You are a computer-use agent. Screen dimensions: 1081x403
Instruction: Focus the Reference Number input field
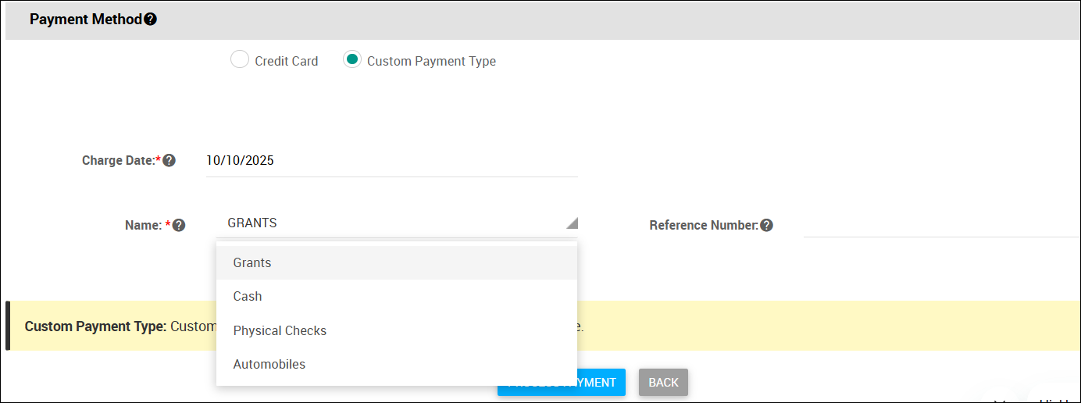(x=942, y=224)
